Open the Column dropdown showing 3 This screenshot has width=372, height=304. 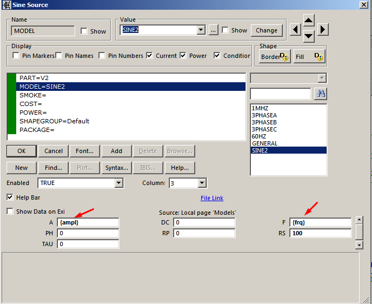pos(202,183)
